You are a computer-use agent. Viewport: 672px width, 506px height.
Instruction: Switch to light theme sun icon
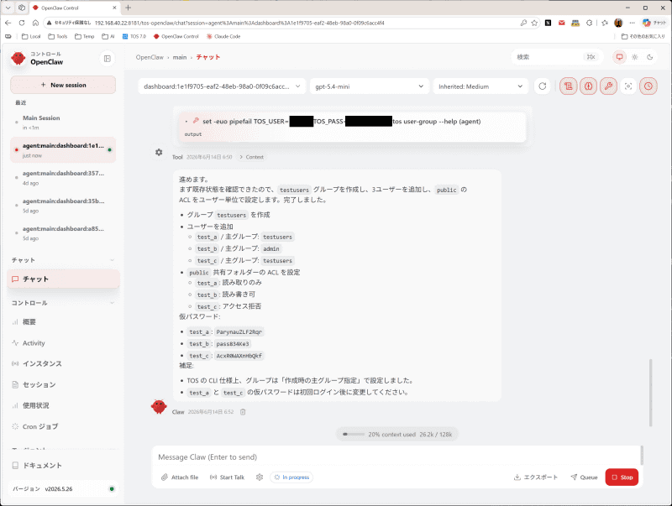click(x=635, y=57)
